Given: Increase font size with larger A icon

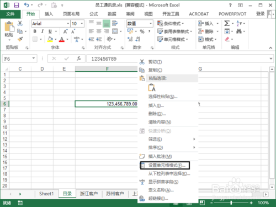Looking at the screenshot, I should [65, 31].
